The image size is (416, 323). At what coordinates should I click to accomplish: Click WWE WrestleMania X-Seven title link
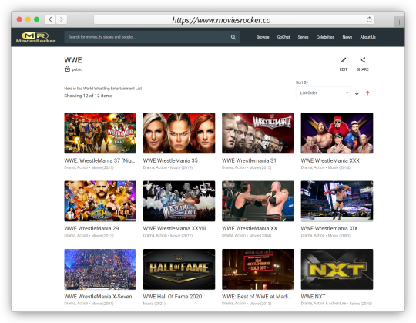point(98,297)
